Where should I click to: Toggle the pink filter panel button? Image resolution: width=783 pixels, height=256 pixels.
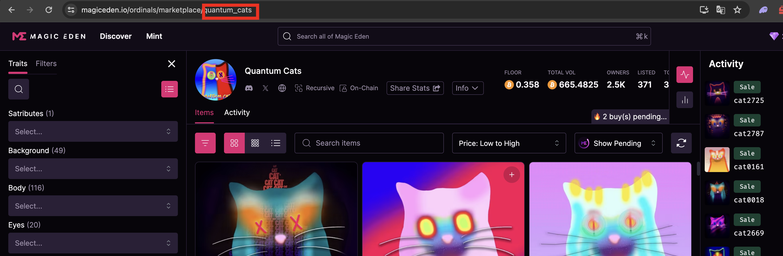(205, 143)
